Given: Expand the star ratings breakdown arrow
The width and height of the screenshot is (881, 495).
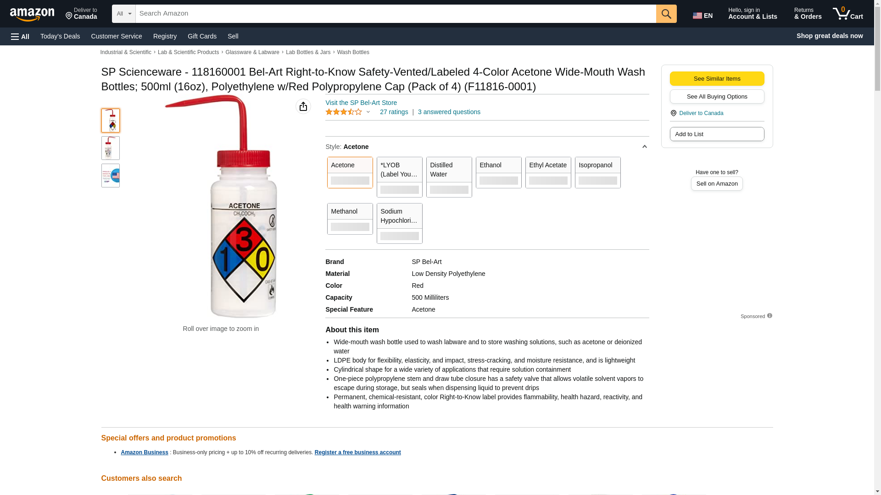Looking at the screenshot, I should (368, 112).
